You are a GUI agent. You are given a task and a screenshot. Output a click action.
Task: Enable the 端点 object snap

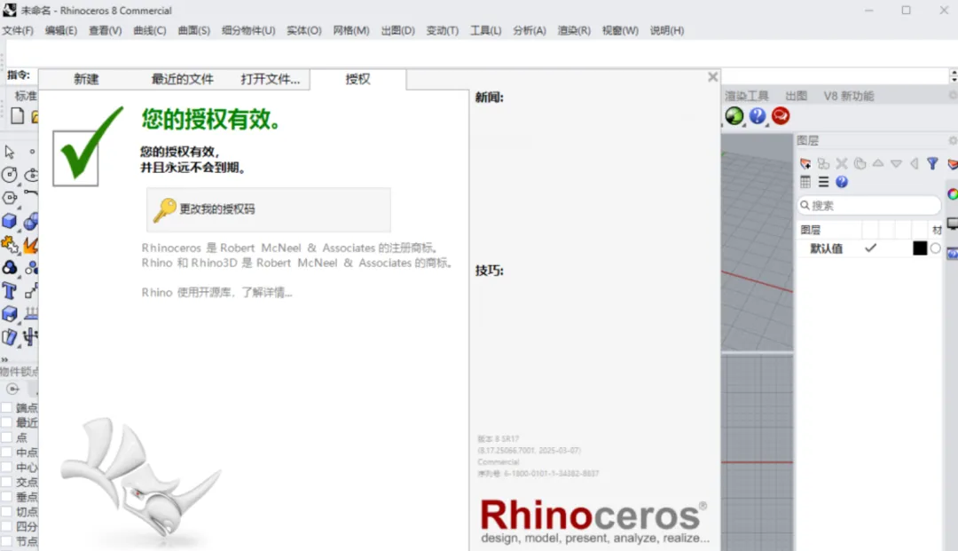click(x=7, y=407)
